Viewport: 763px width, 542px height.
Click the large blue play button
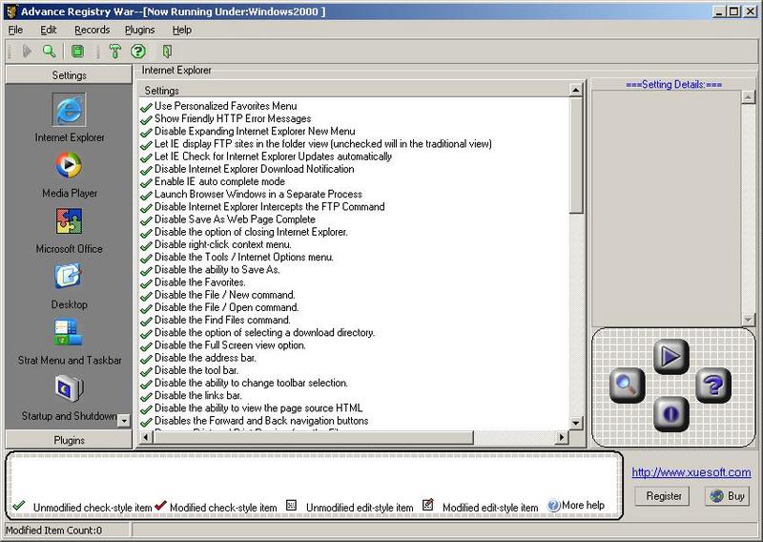pyautogui.click(x=671, y=357)
